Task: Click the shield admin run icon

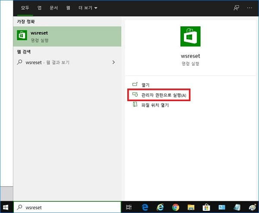Action: click(135, 95)
